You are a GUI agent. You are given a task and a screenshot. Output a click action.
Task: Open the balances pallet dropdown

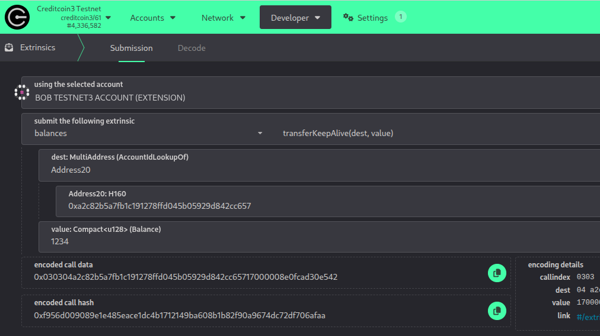tap(148, 134)
